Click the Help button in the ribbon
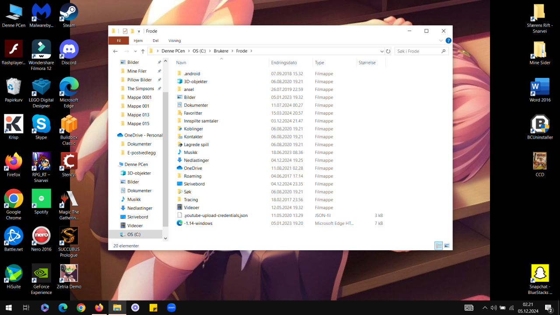This screenshot has width=560, height=315. [x=448, y=40]
